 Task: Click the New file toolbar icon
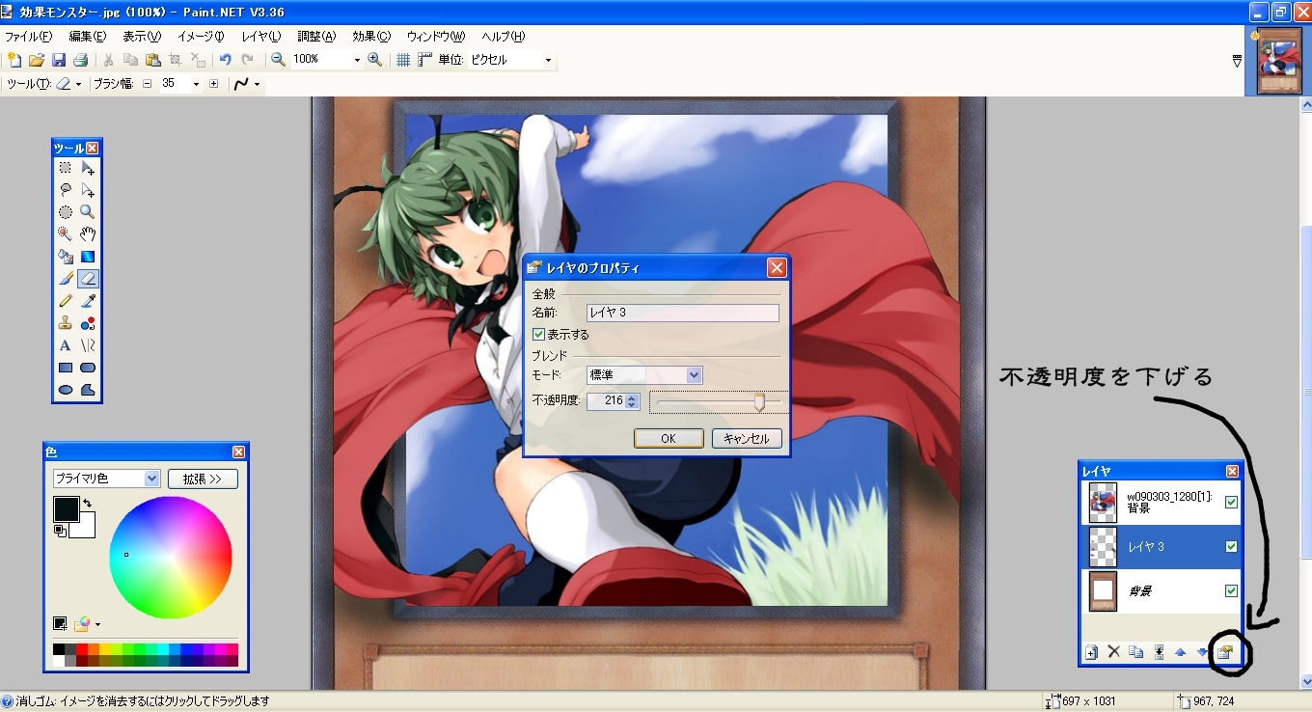coord(14,60)
